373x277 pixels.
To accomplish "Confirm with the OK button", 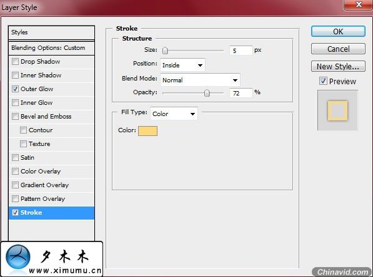I will [x=338, y=31].
